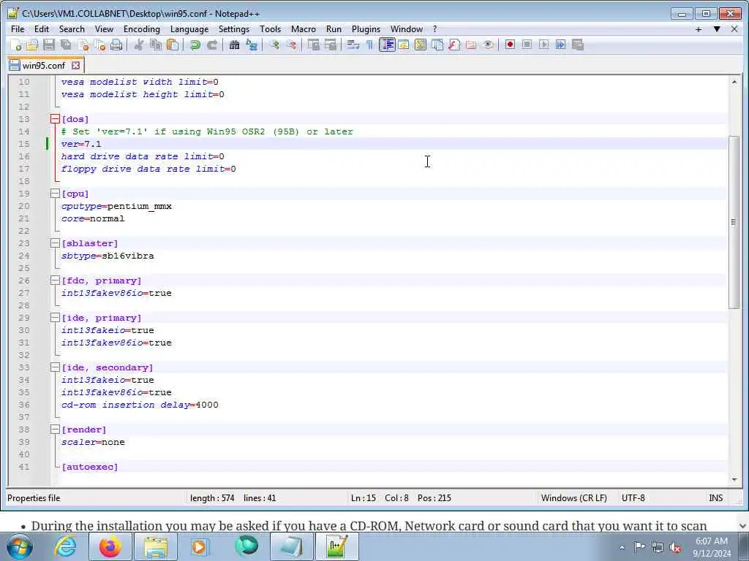Click the Ln : 15 status bar field
The height and width of the screenshot is (561, 749).
364,498
